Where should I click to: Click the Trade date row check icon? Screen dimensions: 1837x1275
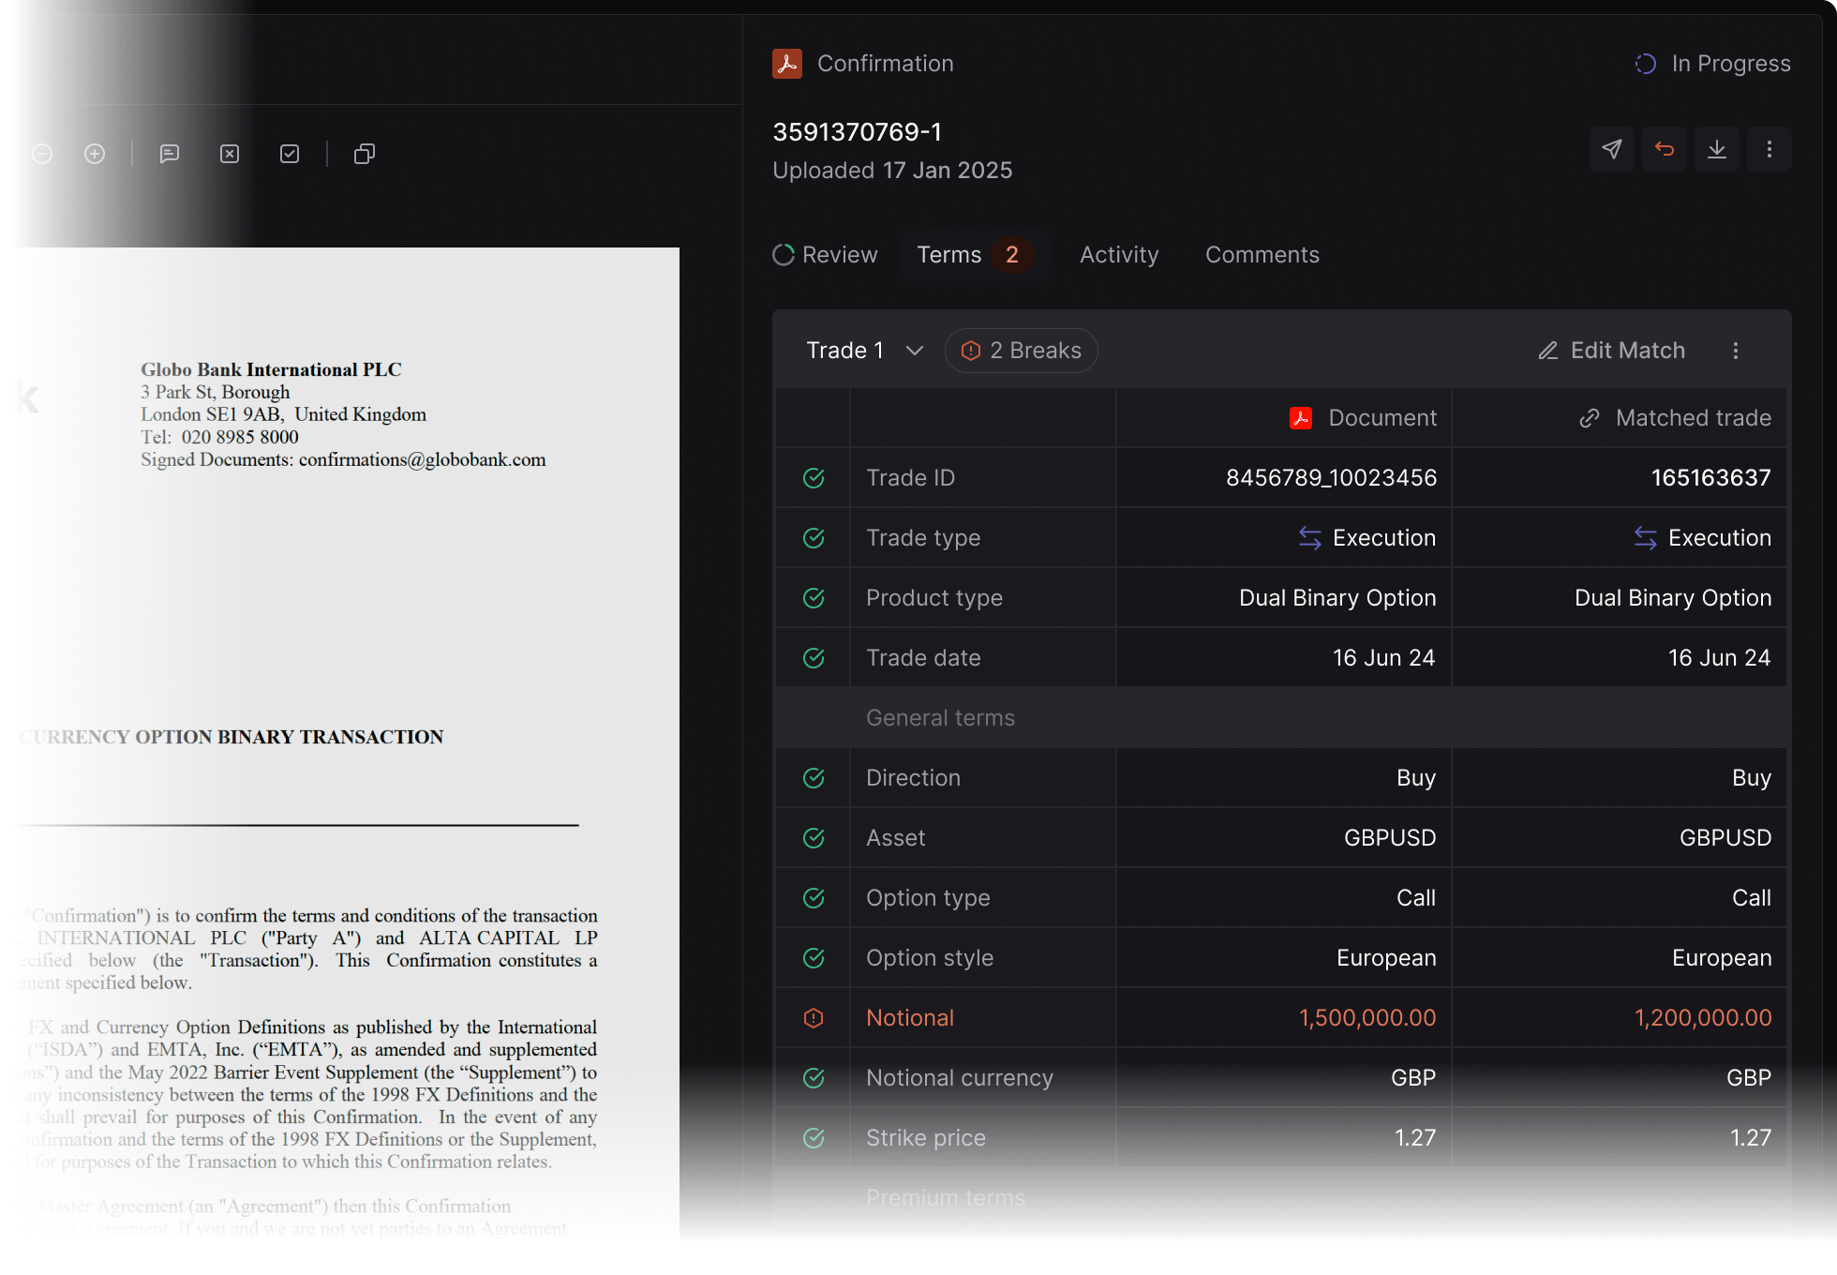pyautogui.click(x=814, y=658)
